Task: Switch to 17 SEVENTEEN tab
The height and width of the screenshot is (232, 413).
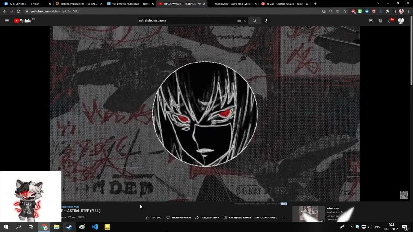Action: click(27, 4)
